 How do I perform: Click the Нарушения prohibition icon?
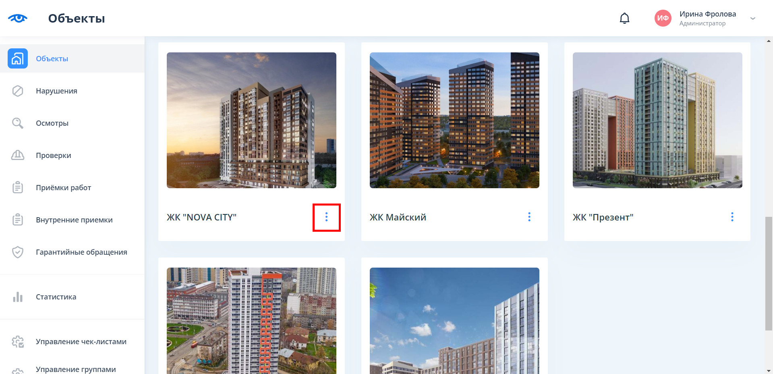(18, 91)
